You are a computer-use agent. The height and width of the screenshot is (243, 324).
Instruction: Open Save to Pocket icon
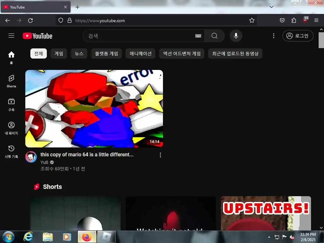click(x=282, y=21)
